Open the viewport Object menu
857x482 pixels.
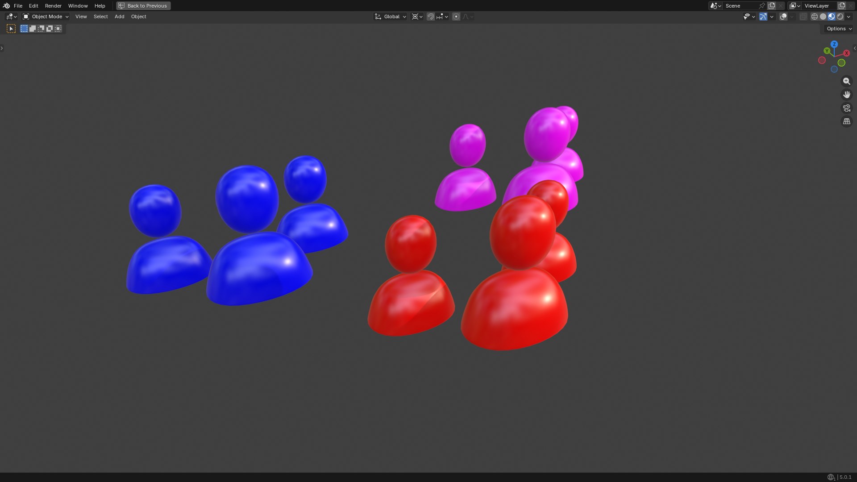click(138, 17)
